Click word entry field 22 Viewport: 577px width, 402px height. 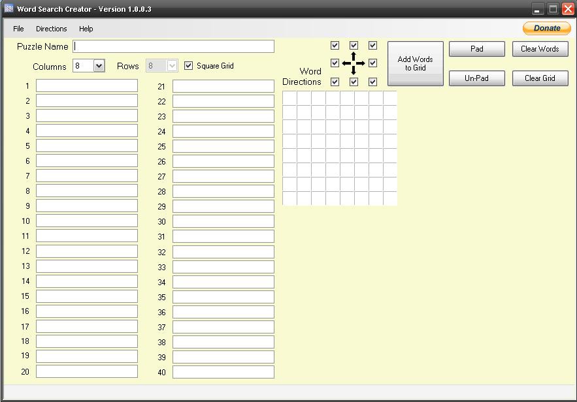click(223, 101)
